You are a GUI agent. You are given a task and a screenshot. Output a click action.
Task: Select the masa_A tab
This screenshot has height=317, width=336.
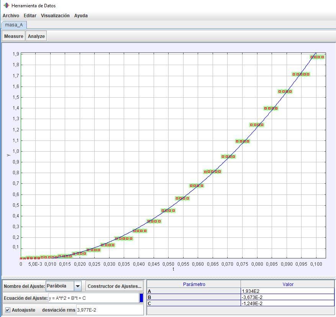pyautogui.click(x=14, y=25)
